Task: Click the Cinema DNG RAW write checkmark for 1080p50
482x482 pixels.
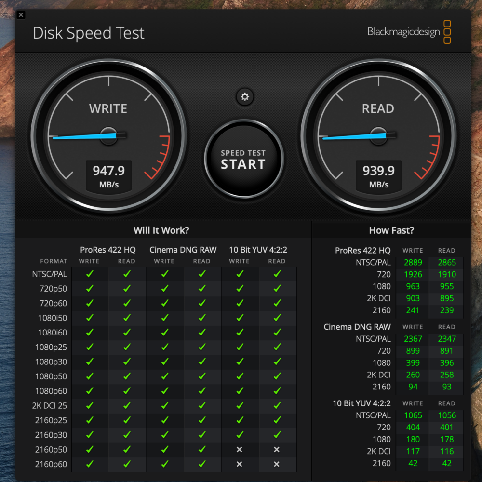Action: [165, 376]
